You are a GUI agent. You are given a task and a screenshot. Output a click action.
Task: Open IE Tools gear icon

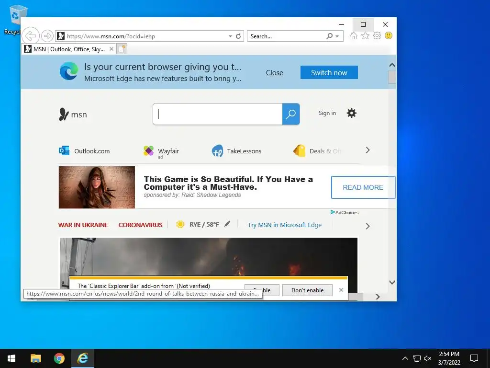377,35
